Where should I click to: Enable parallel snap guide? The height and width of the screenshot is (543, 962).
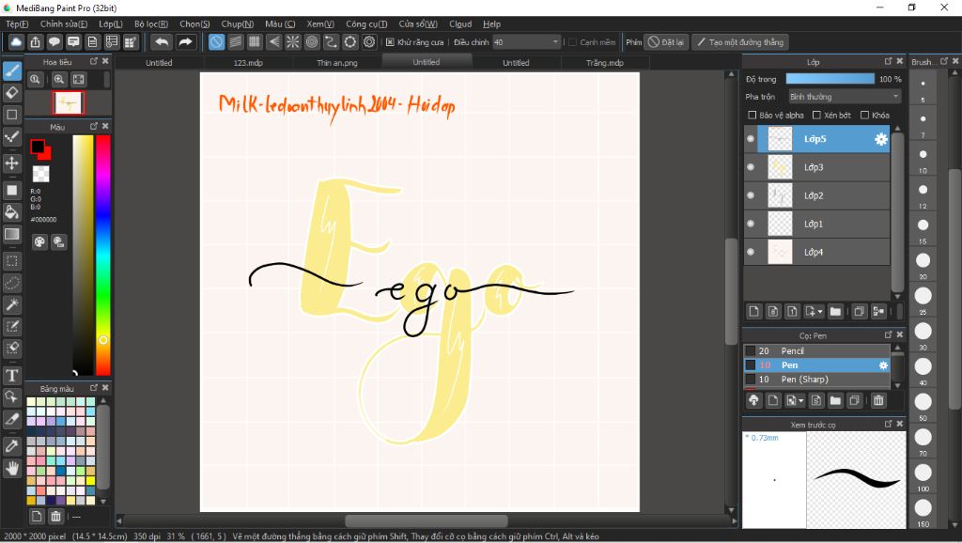(236, 42)
